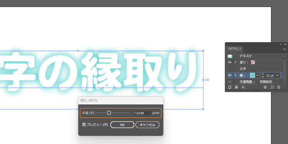Toggle visibility eye of 不透明度 row

click(x=230, y=82)
